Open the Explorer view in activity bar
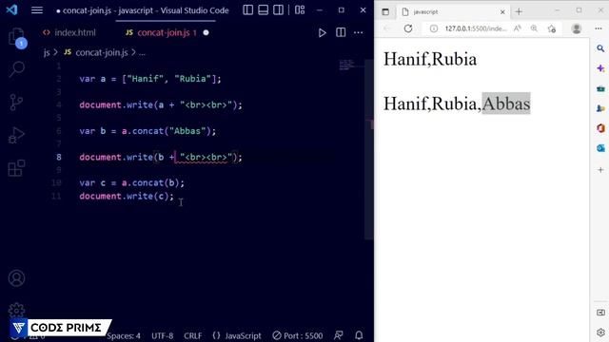609x342 pixels. point(16,37)
